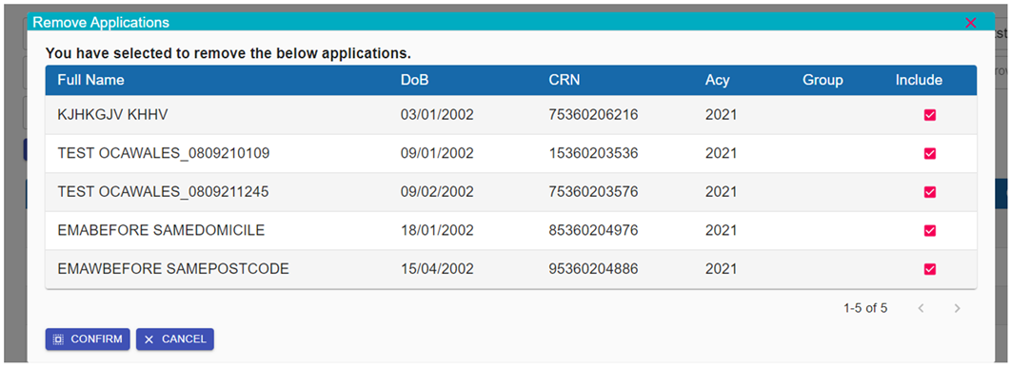Uncheck Include for TEST OCAWALES_0809210109

click(930, 153)
